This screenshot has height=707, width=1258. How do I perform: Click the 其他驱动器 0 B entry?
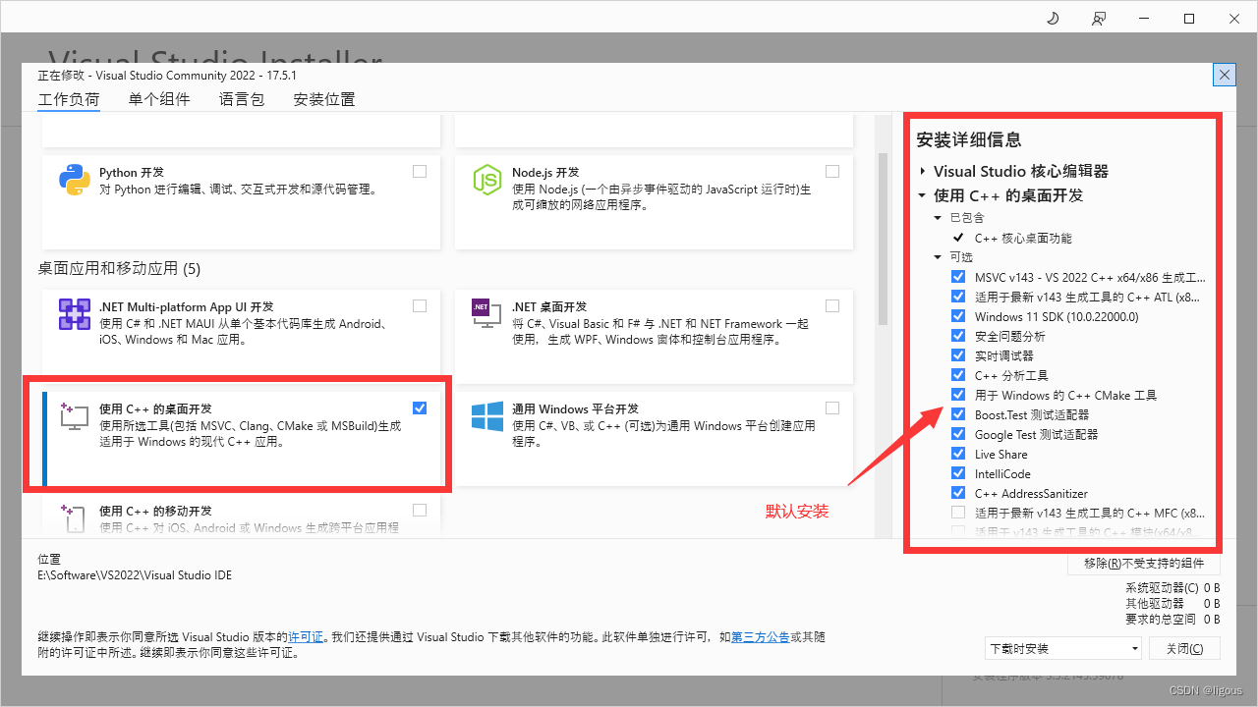pos(1172,604)
